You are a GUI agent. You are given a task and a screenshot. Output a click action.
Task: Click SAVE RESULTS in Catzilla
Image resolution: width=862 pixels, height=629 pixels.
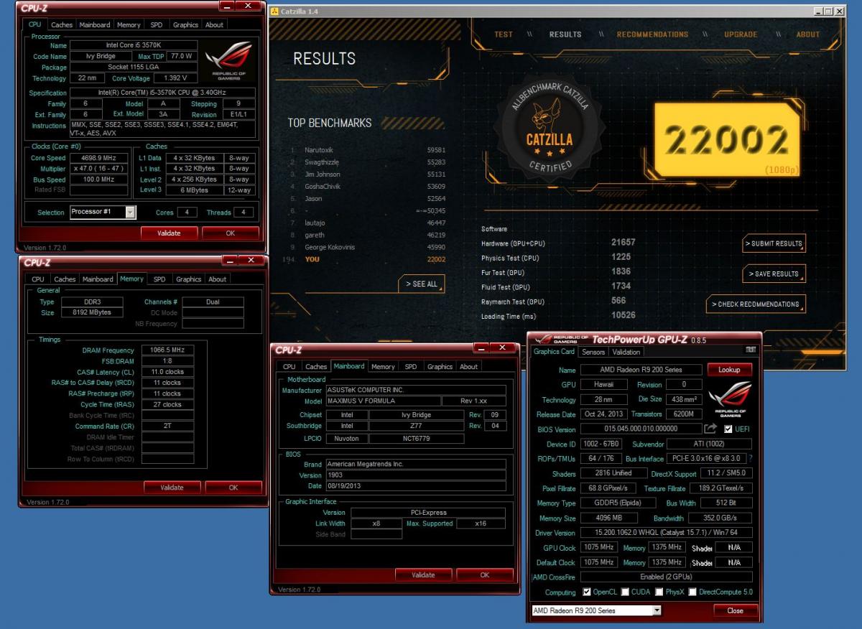point(774,274)
